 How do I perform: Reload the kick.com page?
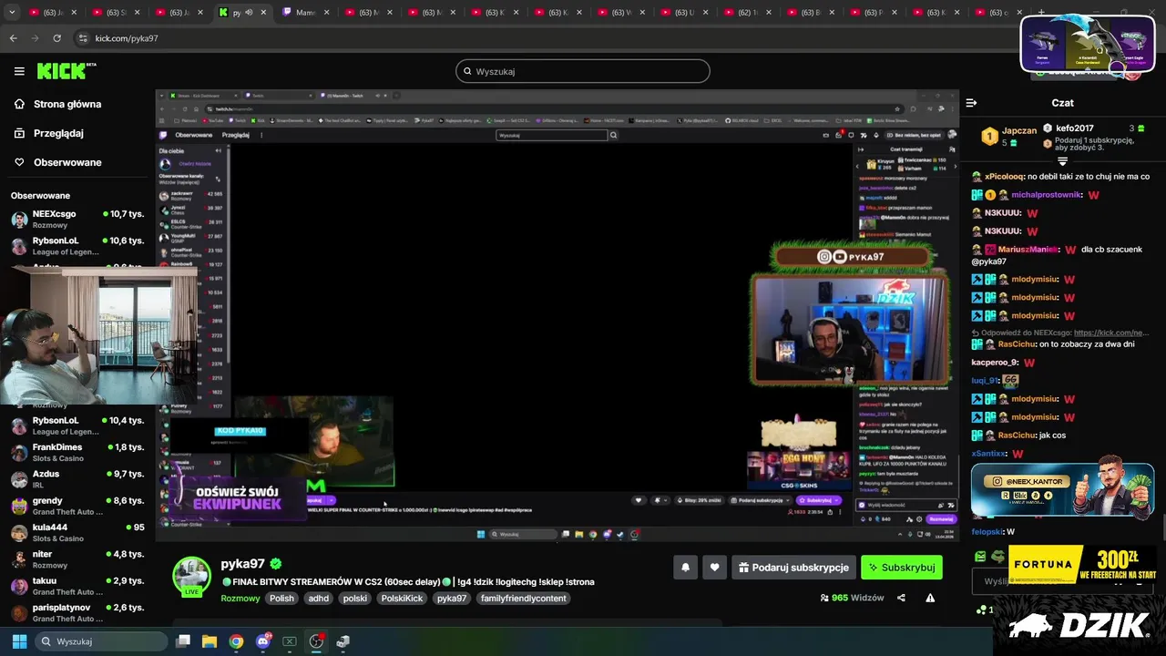56,38
